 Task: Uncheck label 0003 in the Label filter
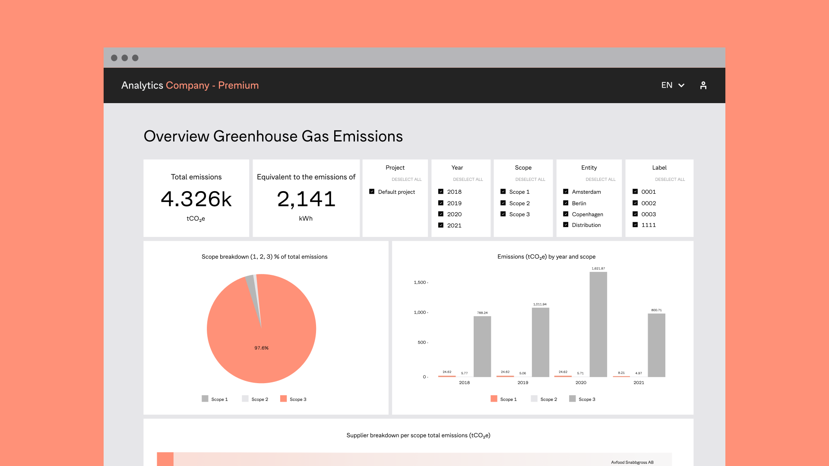point(635,214)
